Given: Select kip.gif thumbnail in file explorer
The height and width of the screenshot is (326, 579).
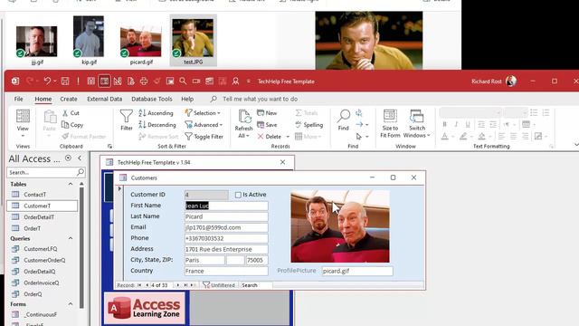Looking at the screenshot, I should (89, 36).
